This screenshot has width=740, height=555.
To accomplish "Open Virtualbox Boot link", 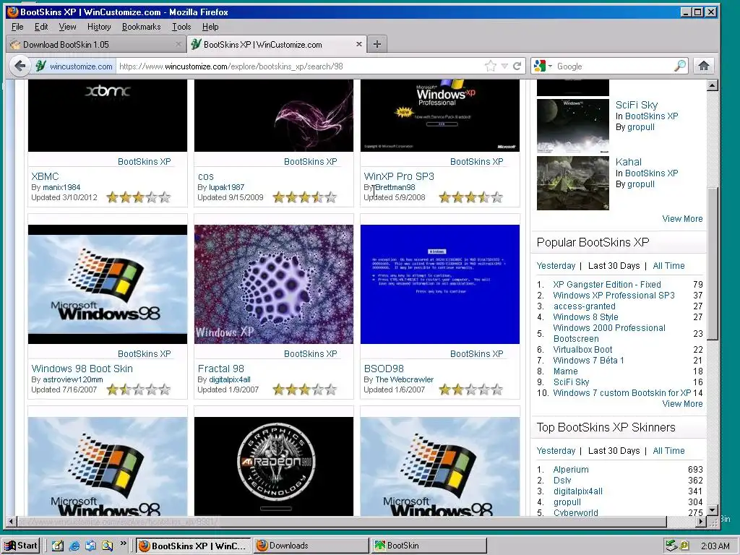I will (582, 350).
